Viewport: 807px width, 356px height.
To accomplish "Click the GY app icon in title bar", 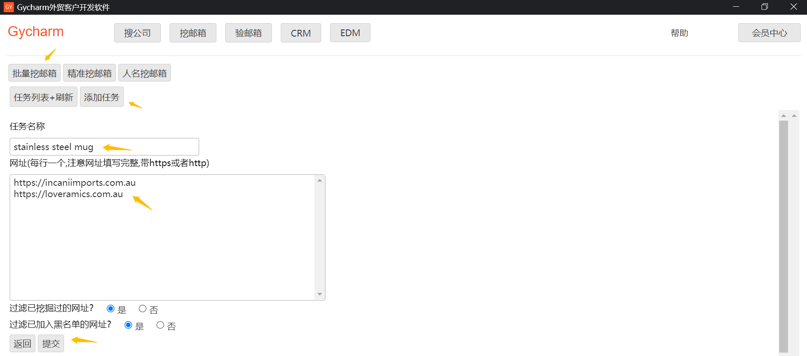I will [9, 7].
